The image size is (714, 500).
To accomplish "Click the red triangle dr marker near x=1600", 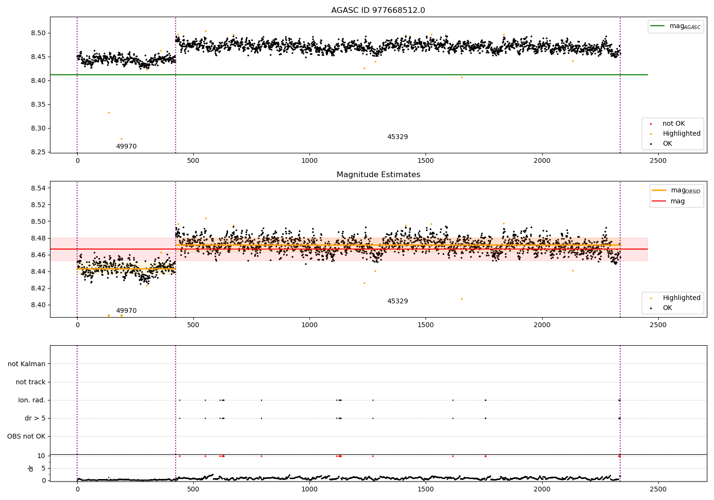I will (453, 456).
